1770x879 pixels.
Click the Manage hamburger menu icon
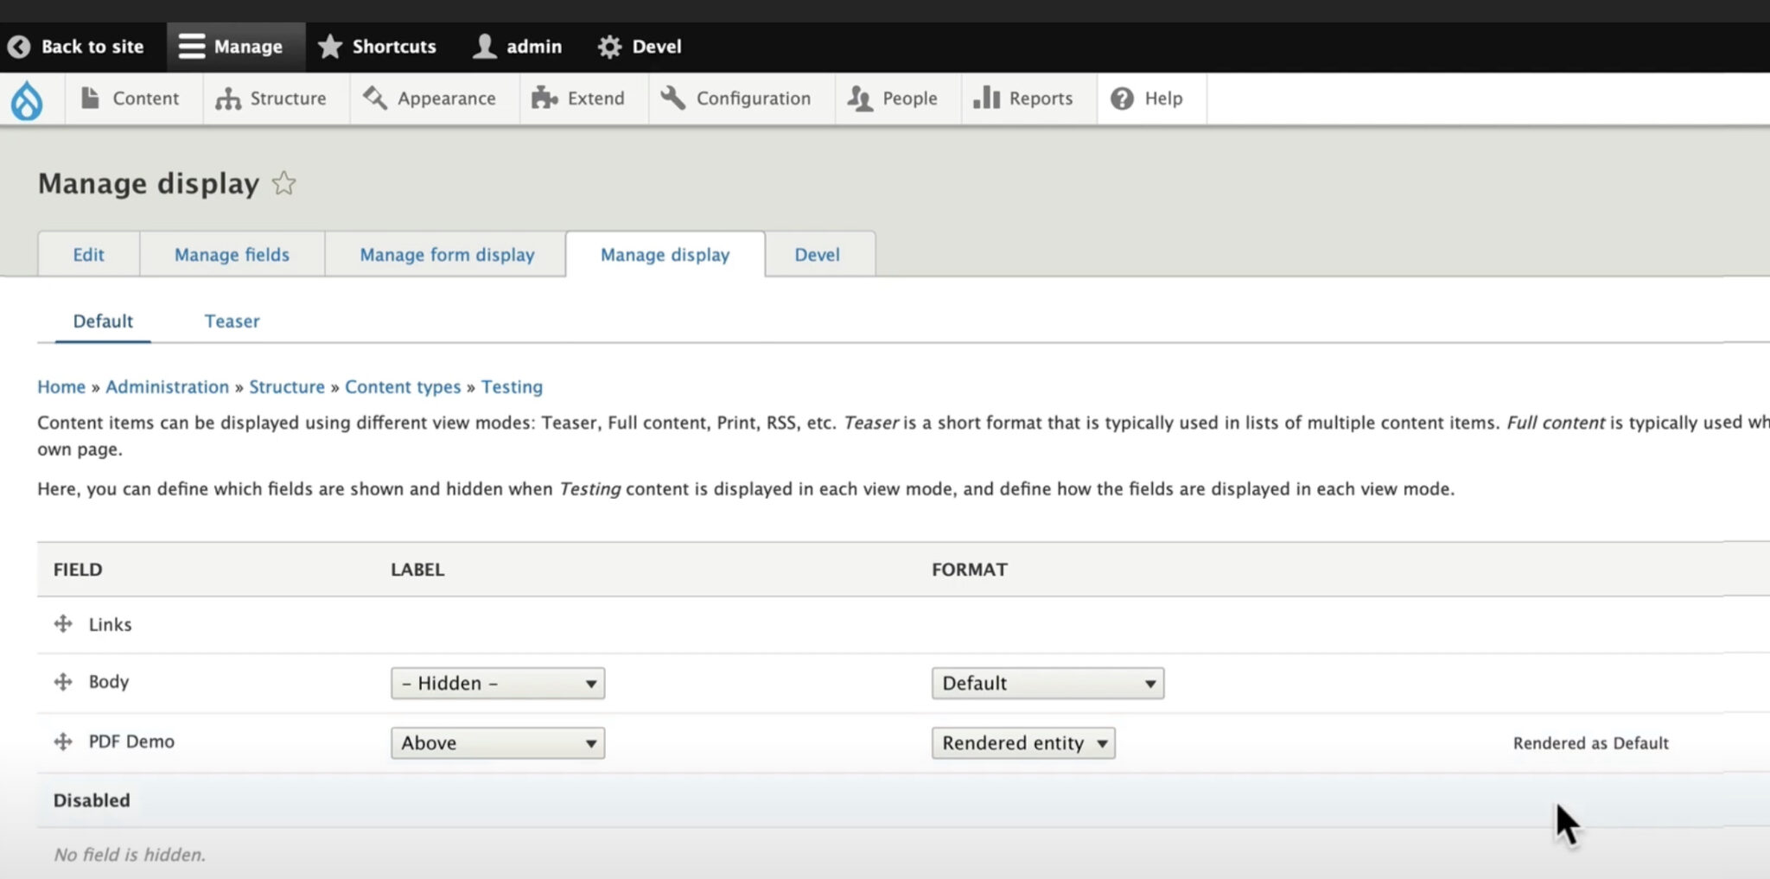click(x=191, y=47)
